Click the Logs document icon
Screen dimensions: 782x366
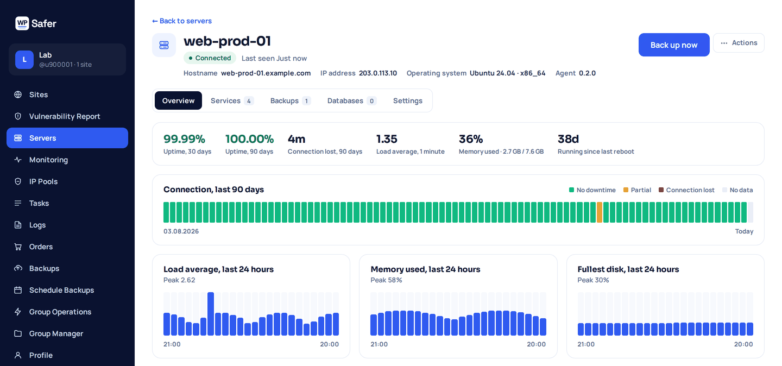coord(18,225)
